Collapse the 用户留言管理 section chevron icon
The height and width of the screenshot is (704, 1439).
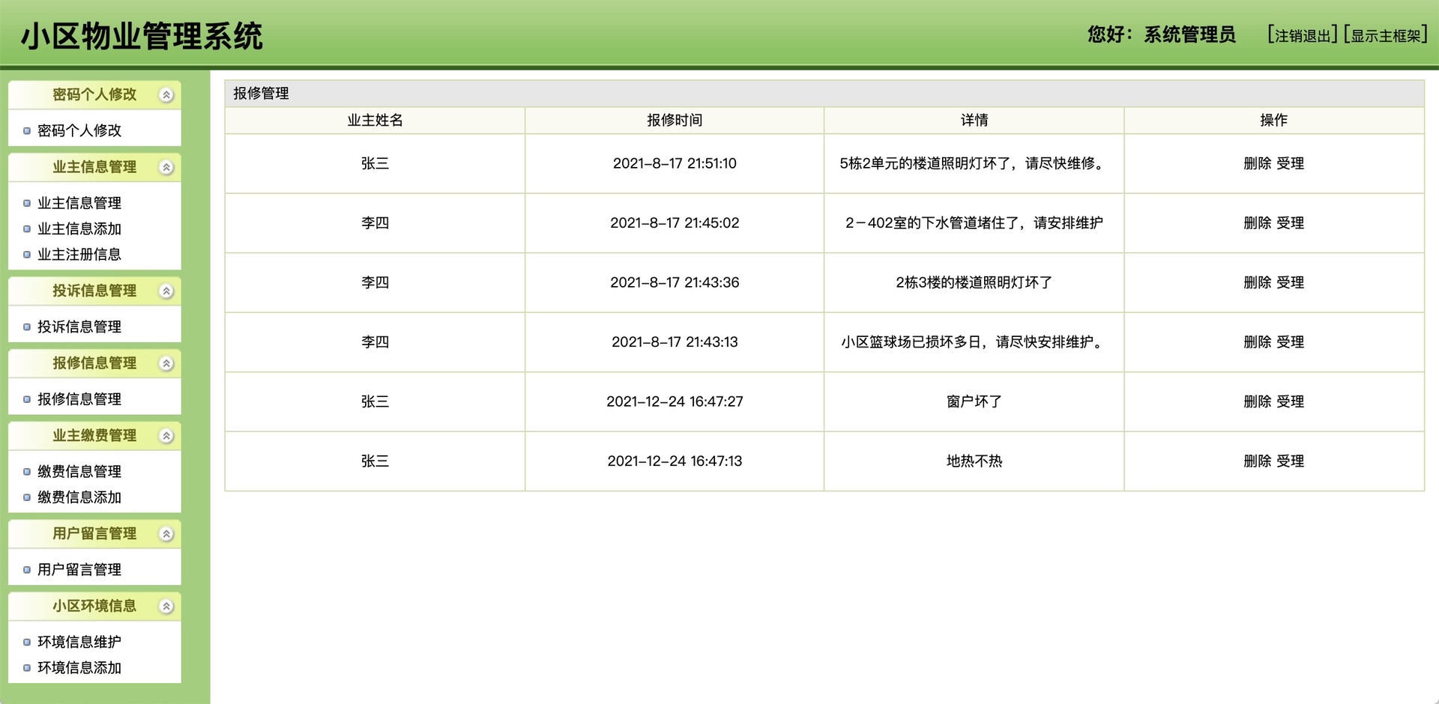tap(166, 533)
